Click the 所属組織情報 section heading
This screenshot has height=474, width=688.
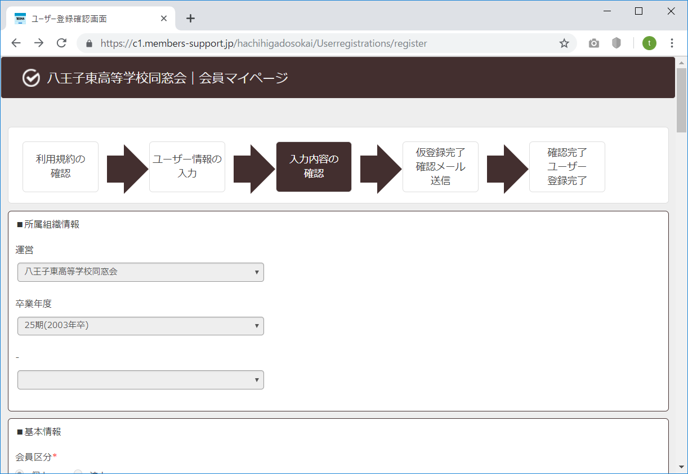48,224
